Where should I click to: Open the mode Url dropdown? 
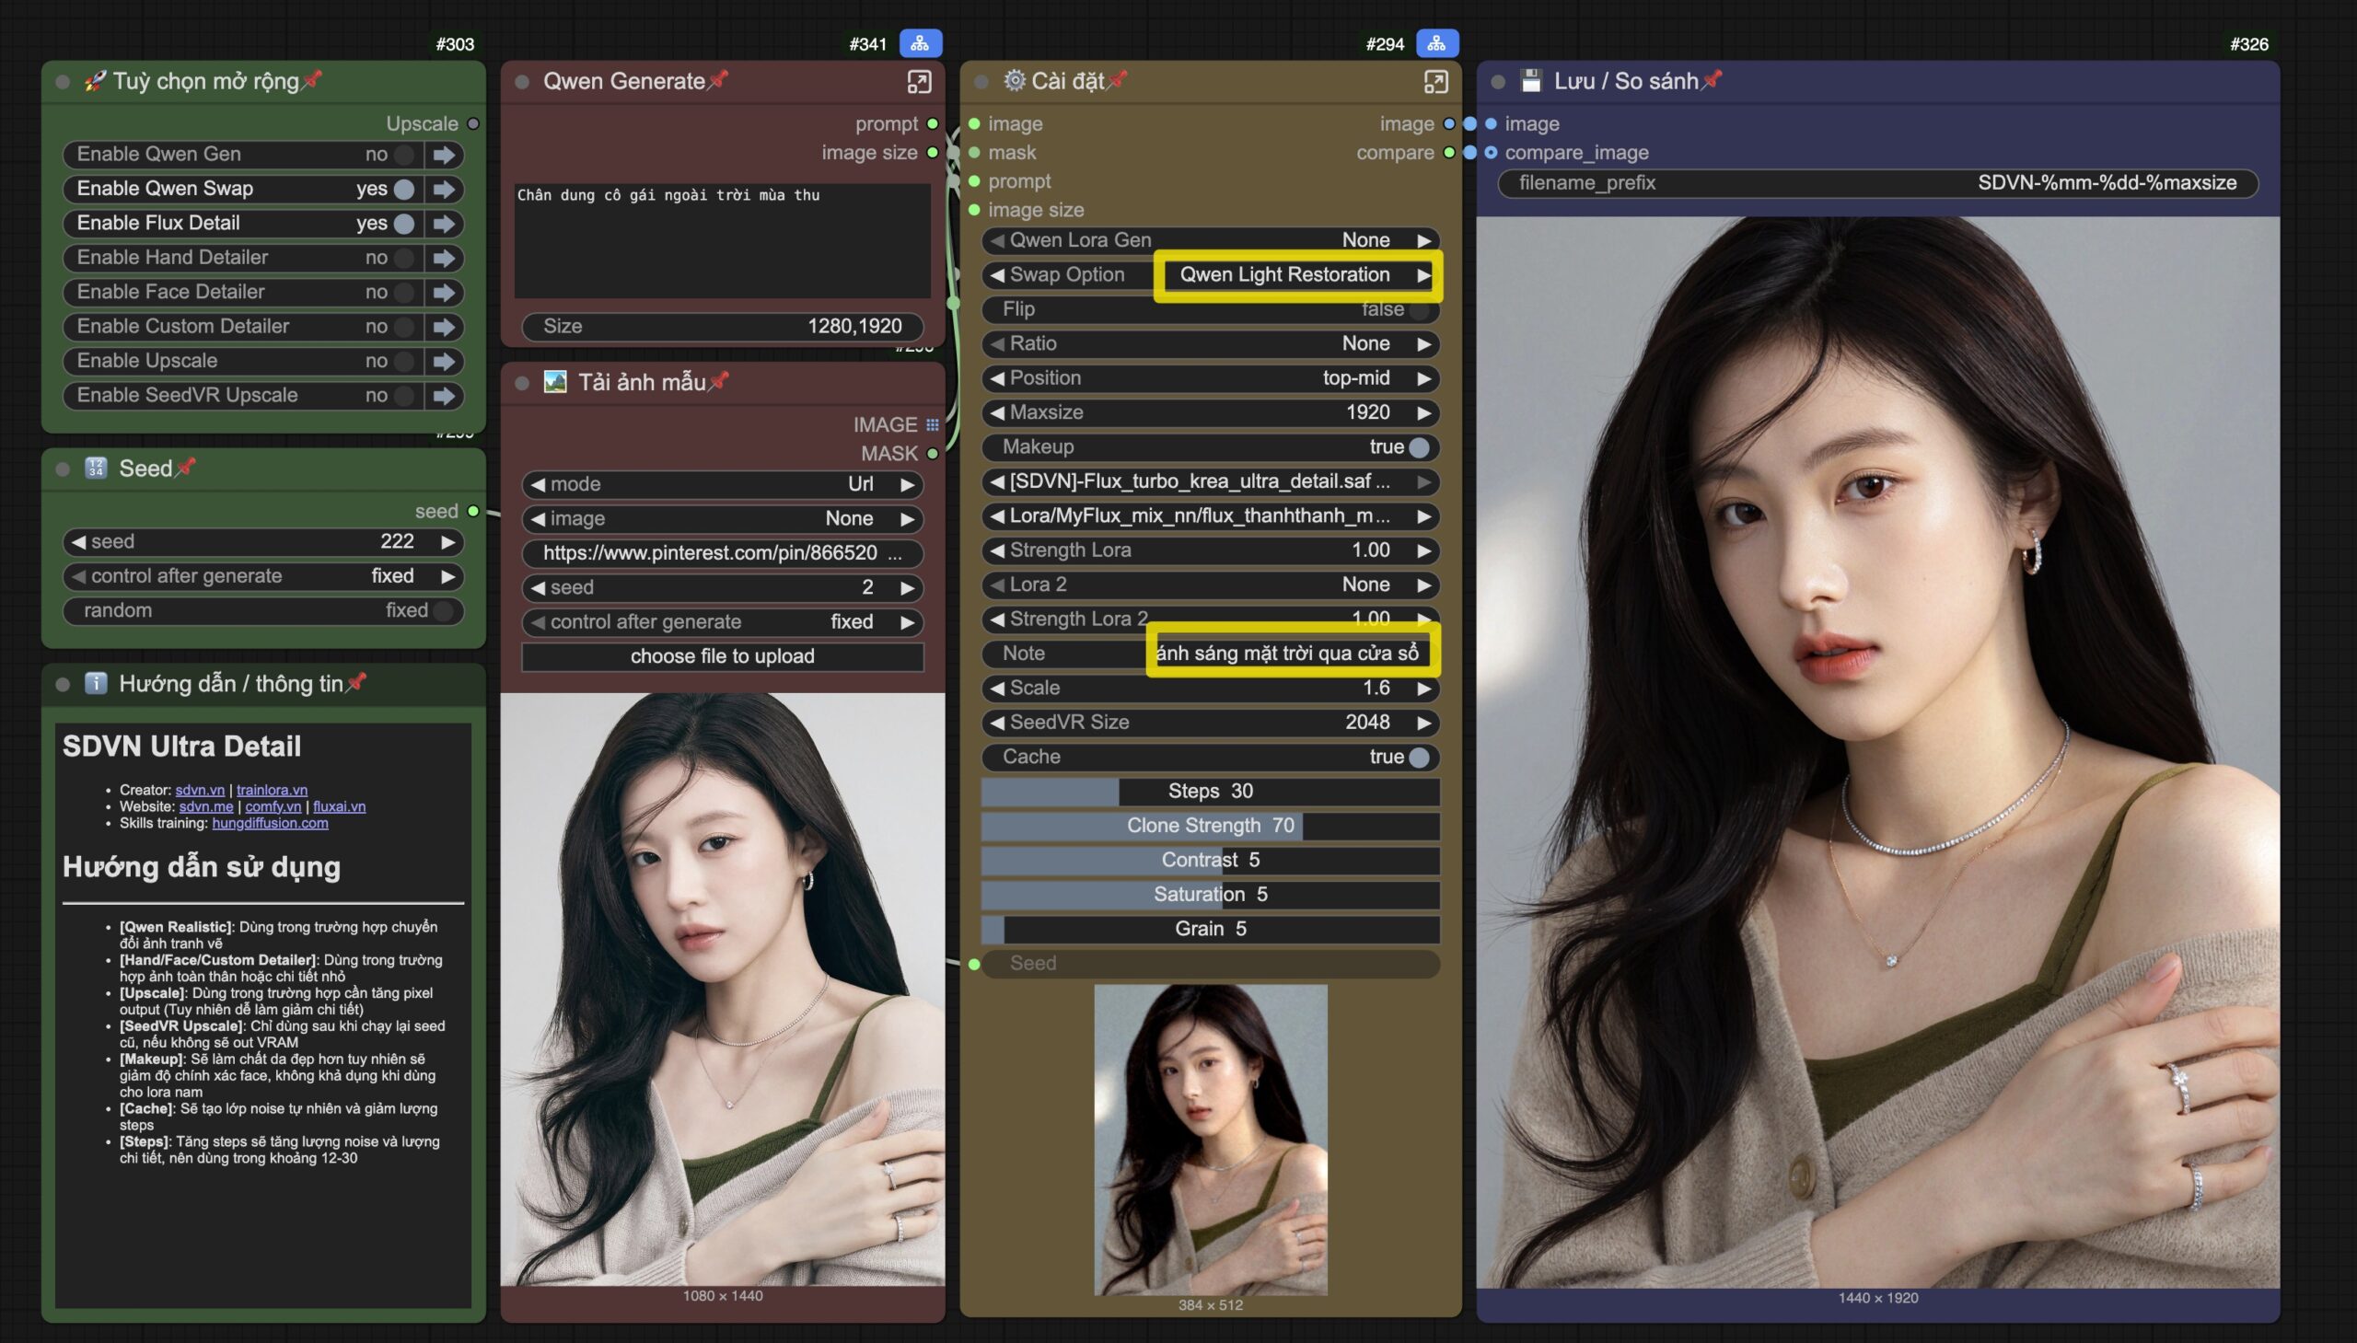(x=723, y=484)
